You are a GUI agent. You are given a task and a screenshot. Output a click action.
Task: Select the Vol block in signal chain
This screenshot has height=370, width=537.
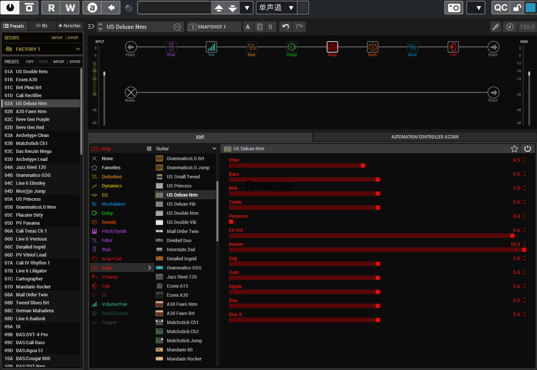pyautogui.click(x=211, y=47)
